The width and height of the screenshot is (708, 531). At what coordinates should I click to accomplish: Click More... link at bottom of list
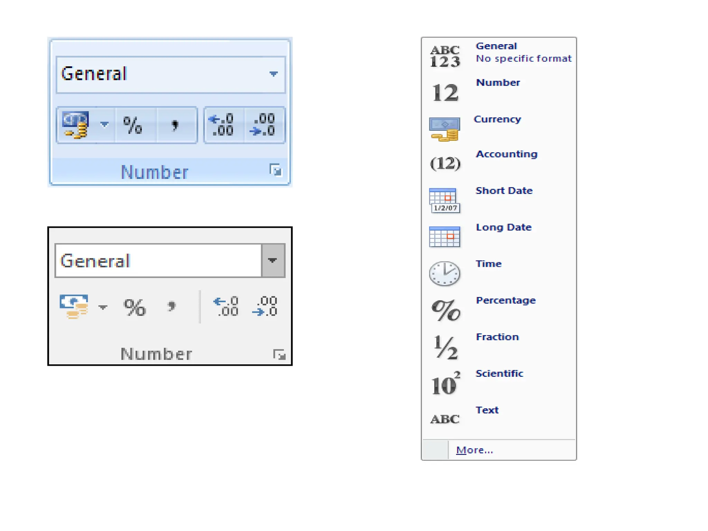(474, 450)
